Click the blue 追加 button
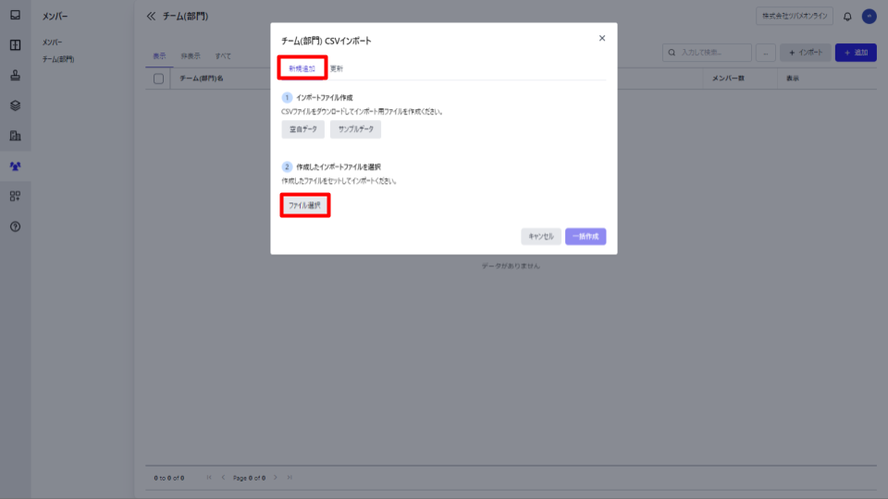888x499 pixels. tap(856, 53)
